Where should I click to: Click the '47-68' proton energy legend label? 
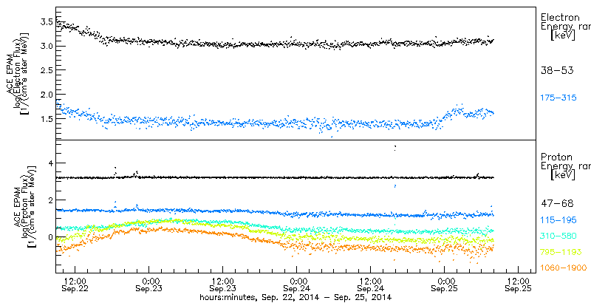(x=557, y=203)
